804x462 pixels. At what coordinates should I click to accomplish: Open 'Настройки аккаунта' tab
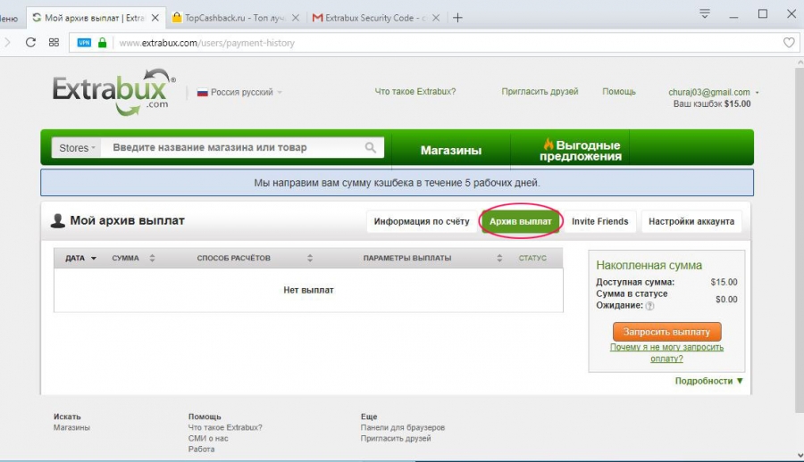tap(691, 221)
